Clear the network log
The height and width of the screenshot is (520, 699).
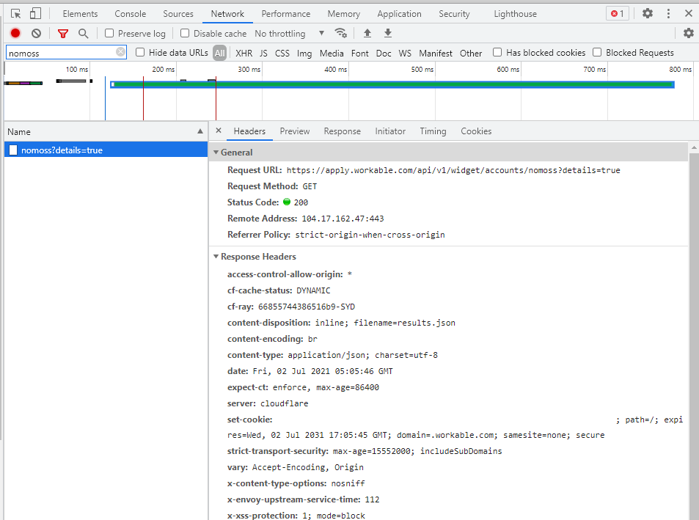coord(36,33)
